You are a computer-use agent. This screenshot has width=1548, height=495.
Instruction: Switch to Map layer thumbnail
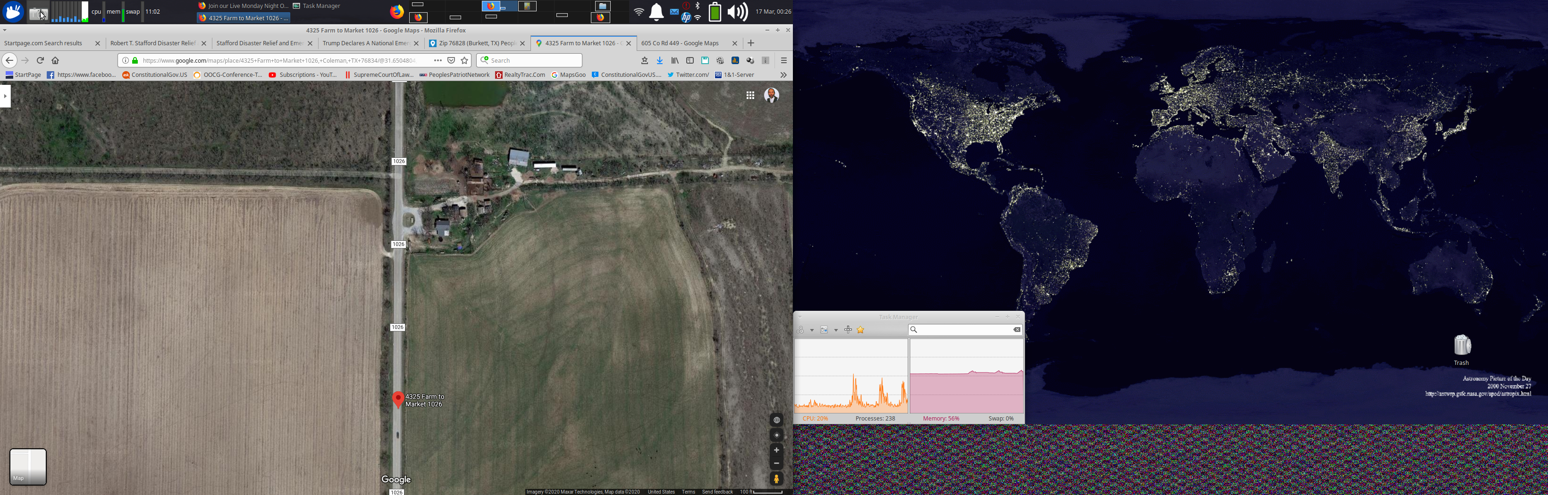pyautogui.click(x=28, y=467)
